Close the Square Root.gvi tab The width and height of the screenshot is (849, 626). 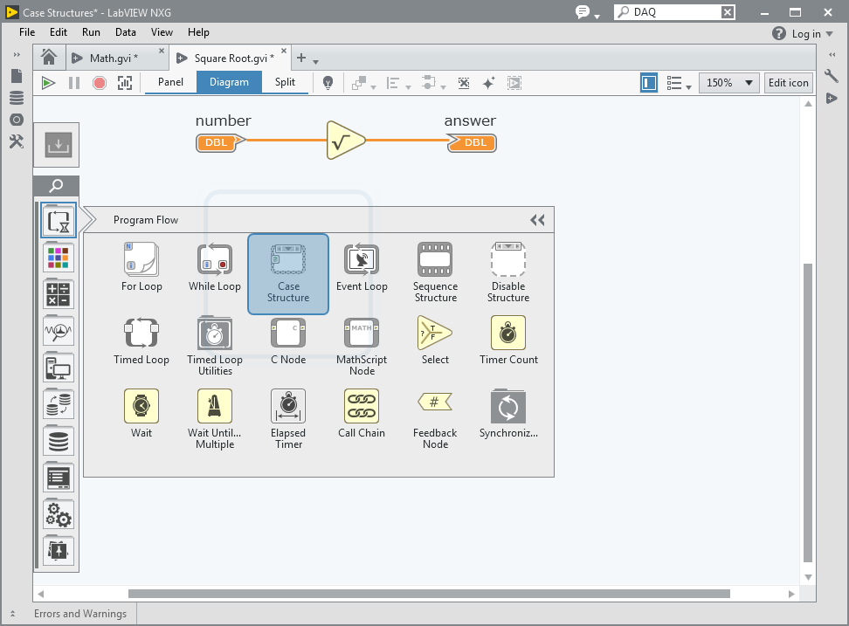click(x=284, y=51)
